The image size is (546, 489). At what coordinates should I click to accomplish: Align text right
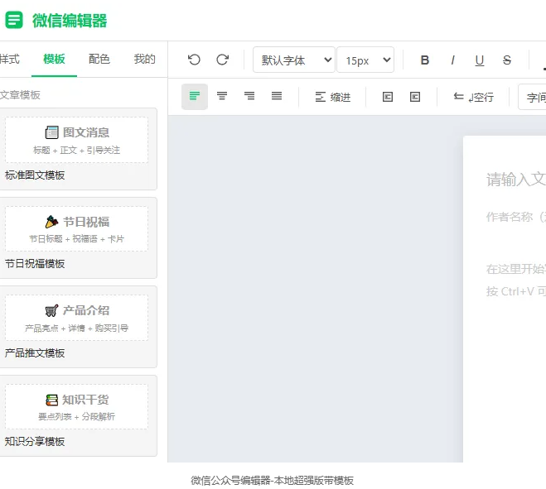(249, 96)
